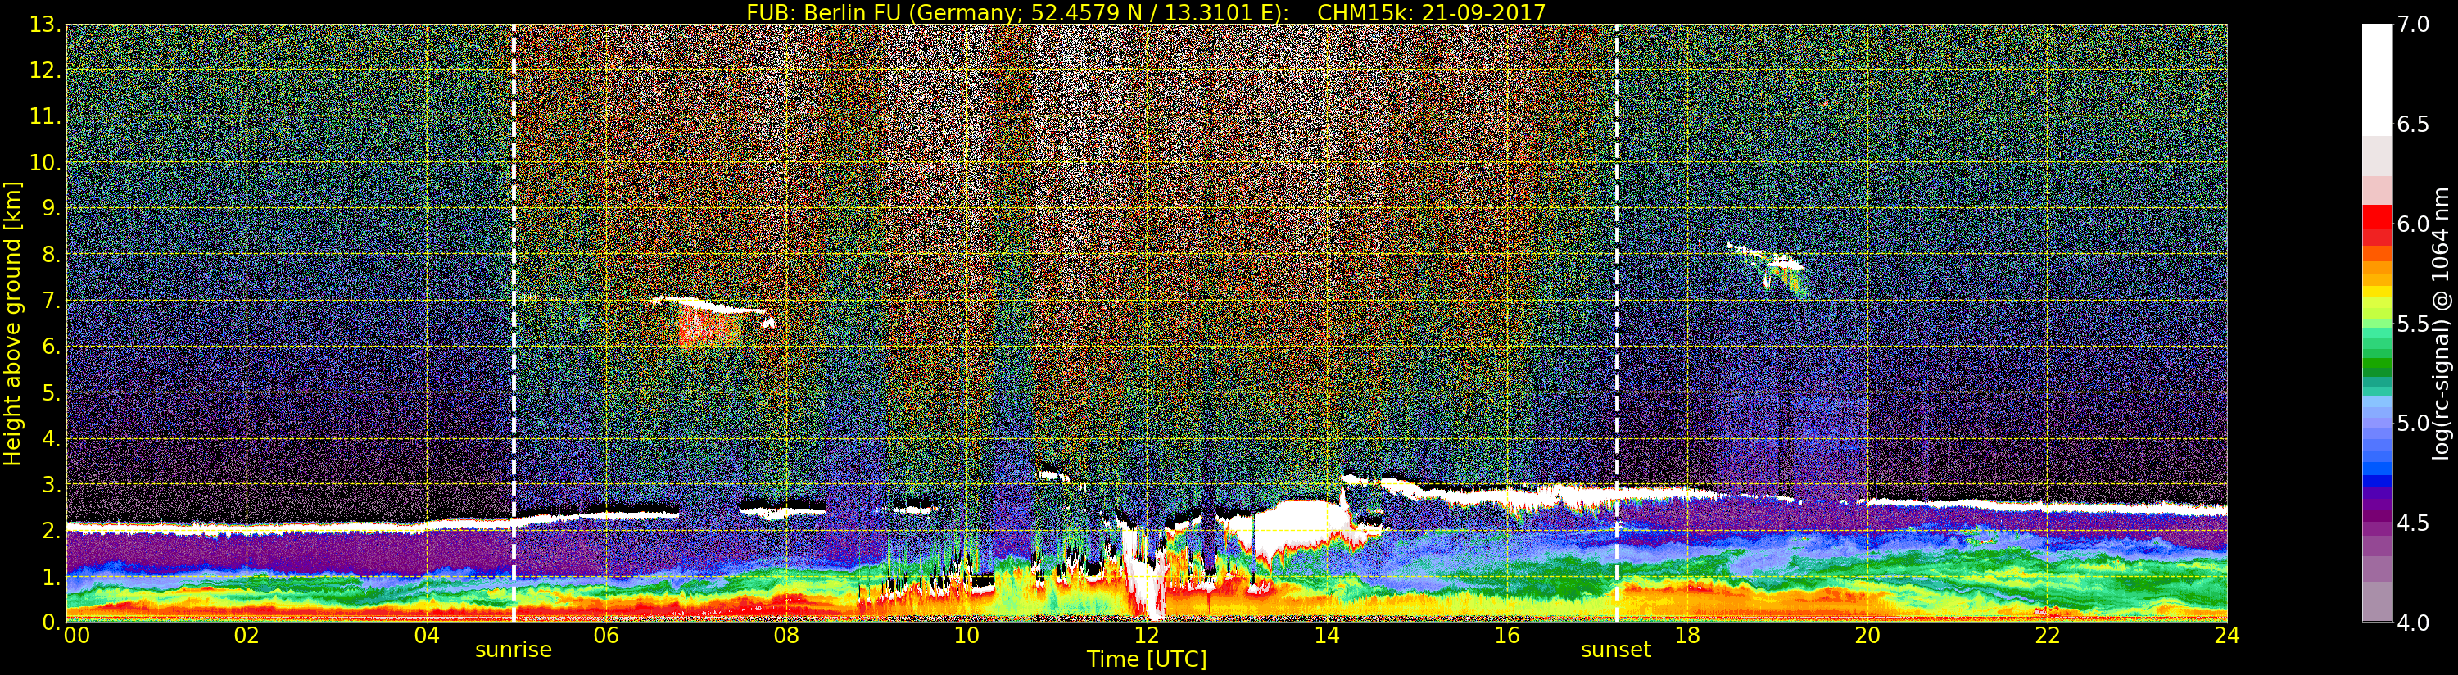Click the plot title 'FUB: Berlin FU (Germany…'
Screen dimensions: 2458x675
1145,12
